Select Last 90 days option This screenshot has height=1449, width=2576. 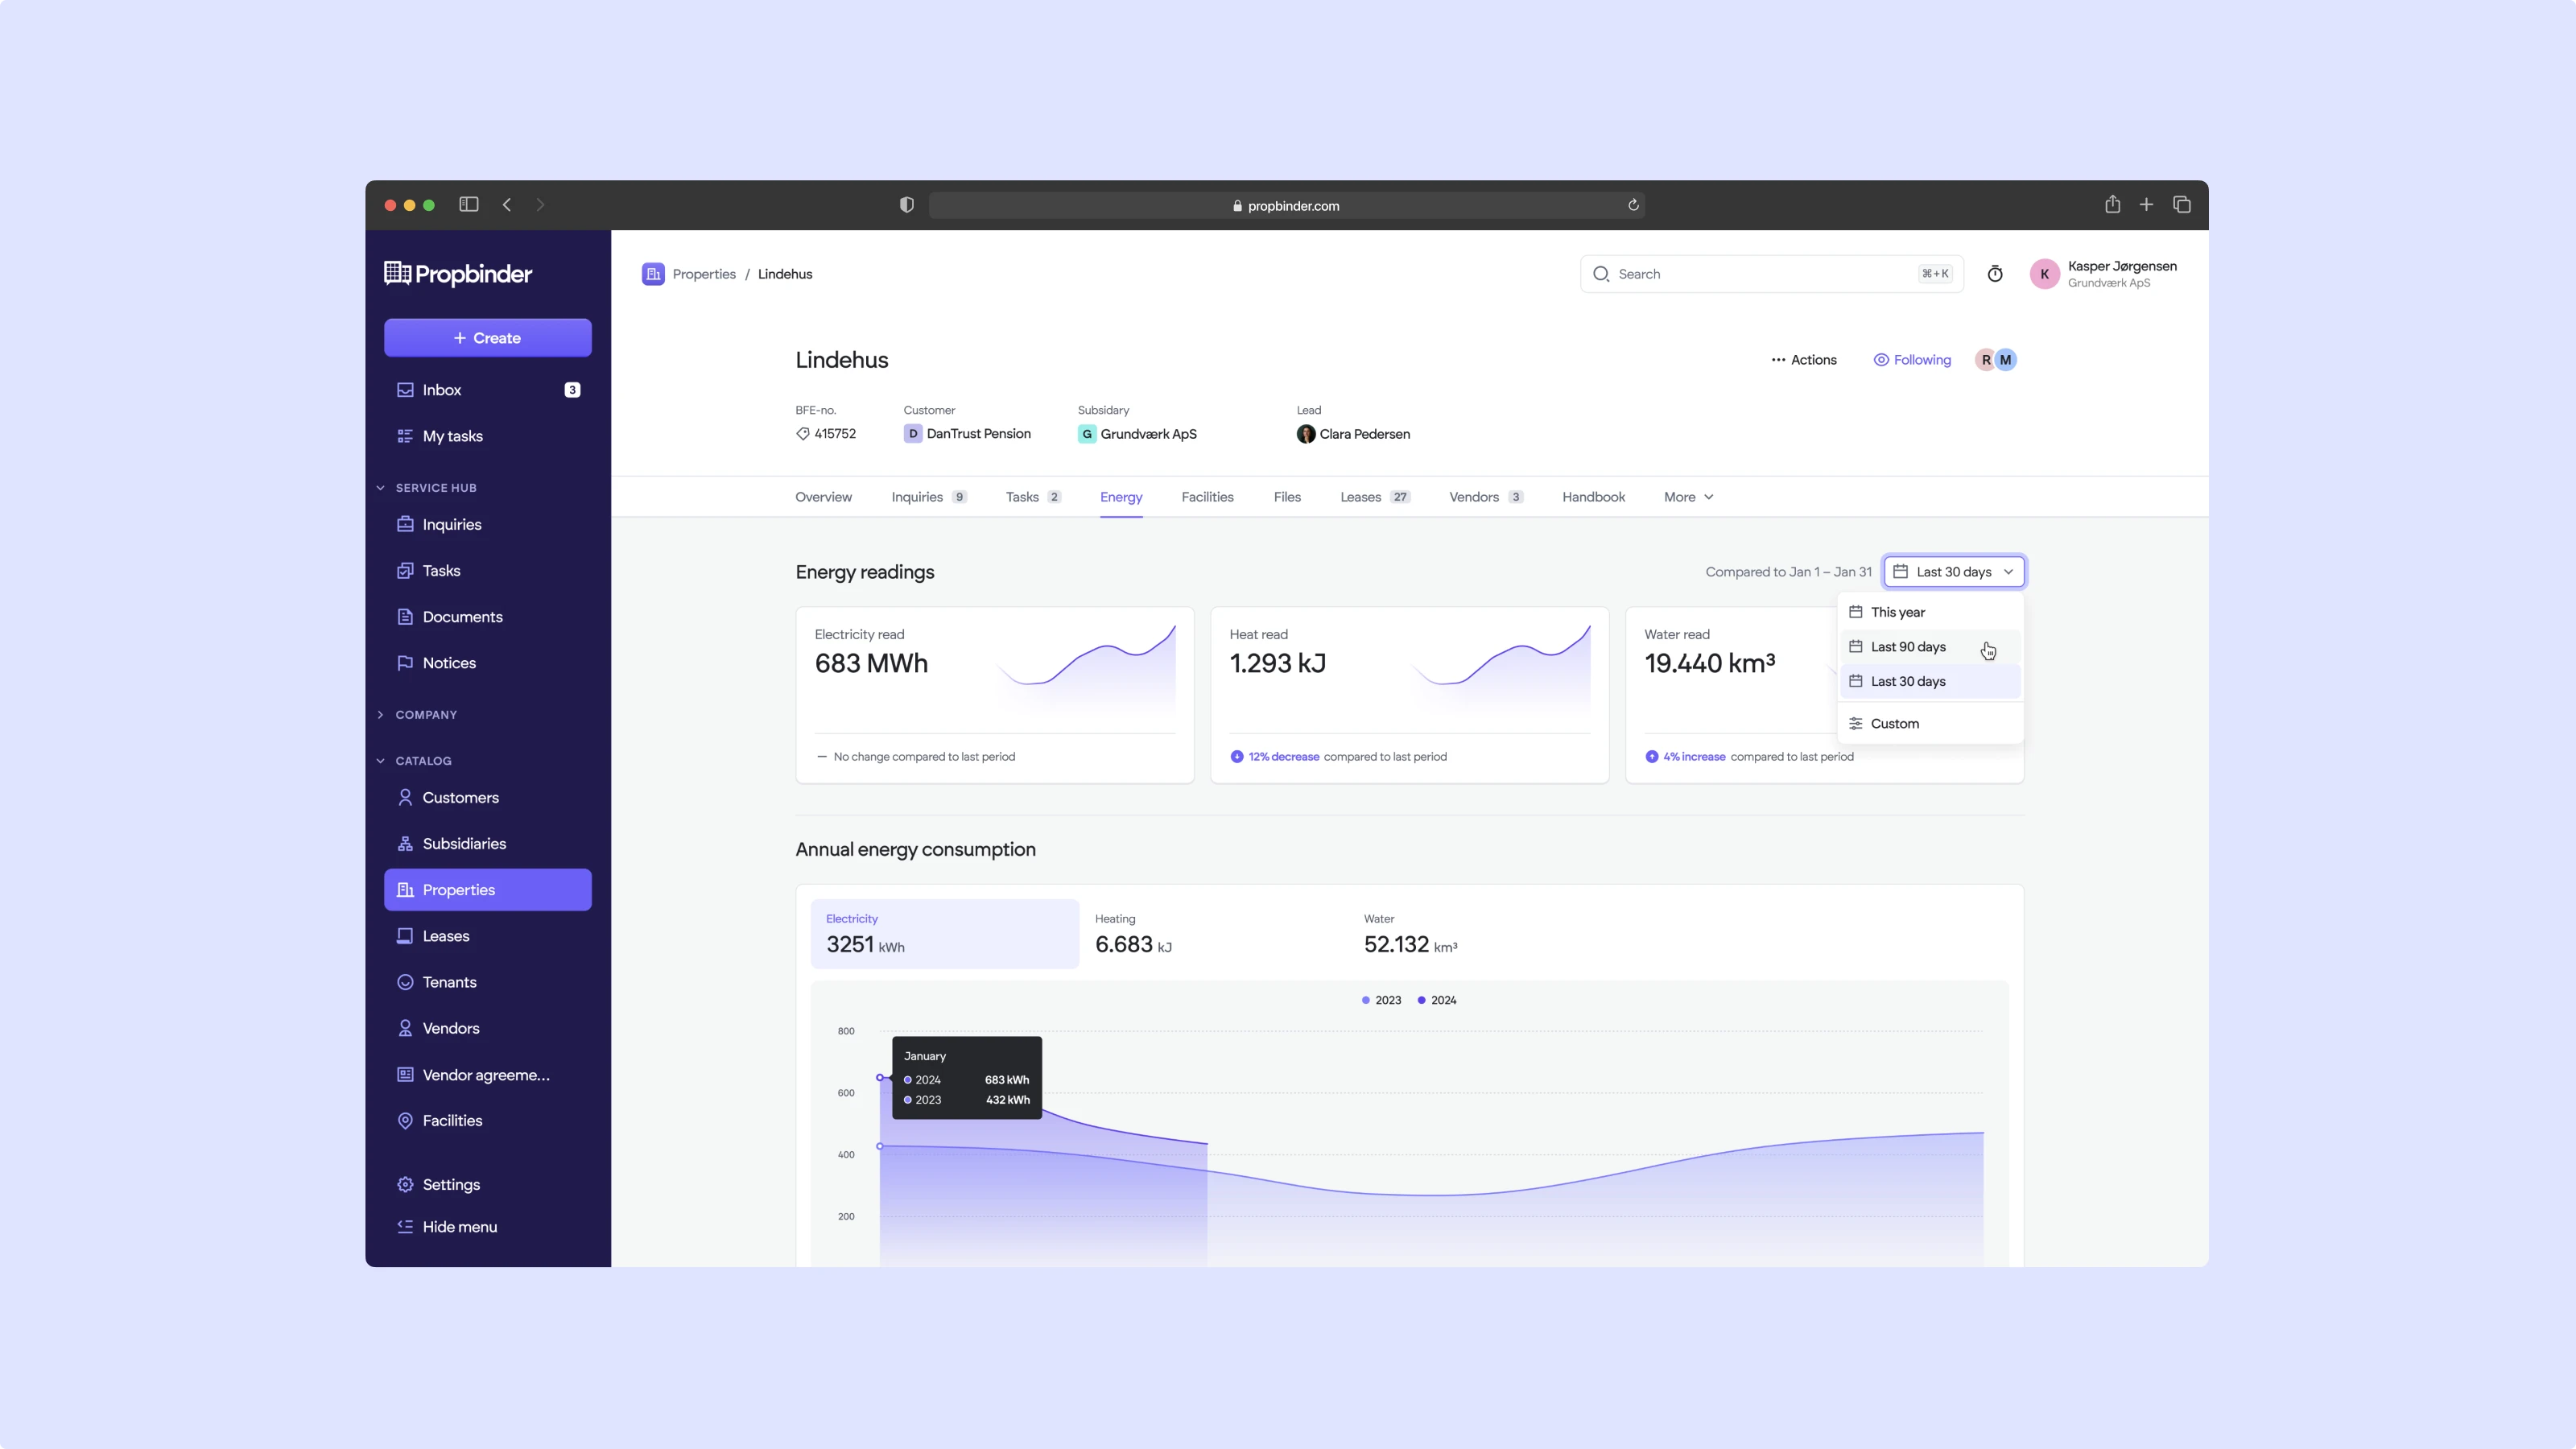click(x=1907, y=647)
